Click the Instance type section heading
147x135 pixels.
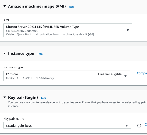tap(21, 54)
